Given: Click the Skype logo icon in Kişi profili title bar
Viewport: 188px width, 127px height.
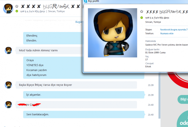Looking at the screenshot, I should [x=86, y=1].
